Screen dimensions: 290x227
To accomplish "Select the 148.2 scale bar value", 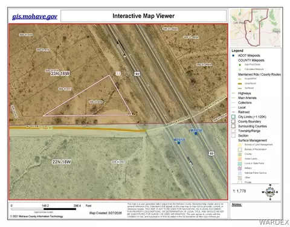I will [45, 206].
